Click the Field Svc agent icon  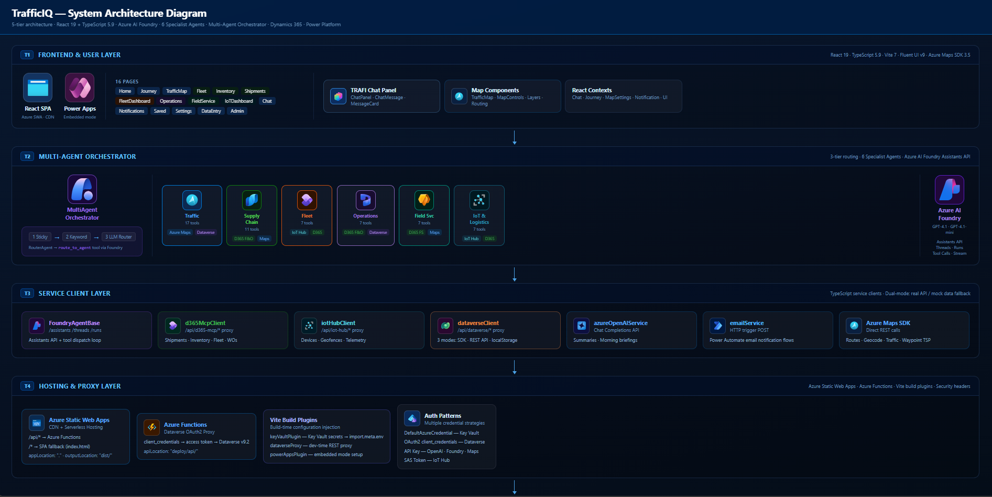click(424, 200)
